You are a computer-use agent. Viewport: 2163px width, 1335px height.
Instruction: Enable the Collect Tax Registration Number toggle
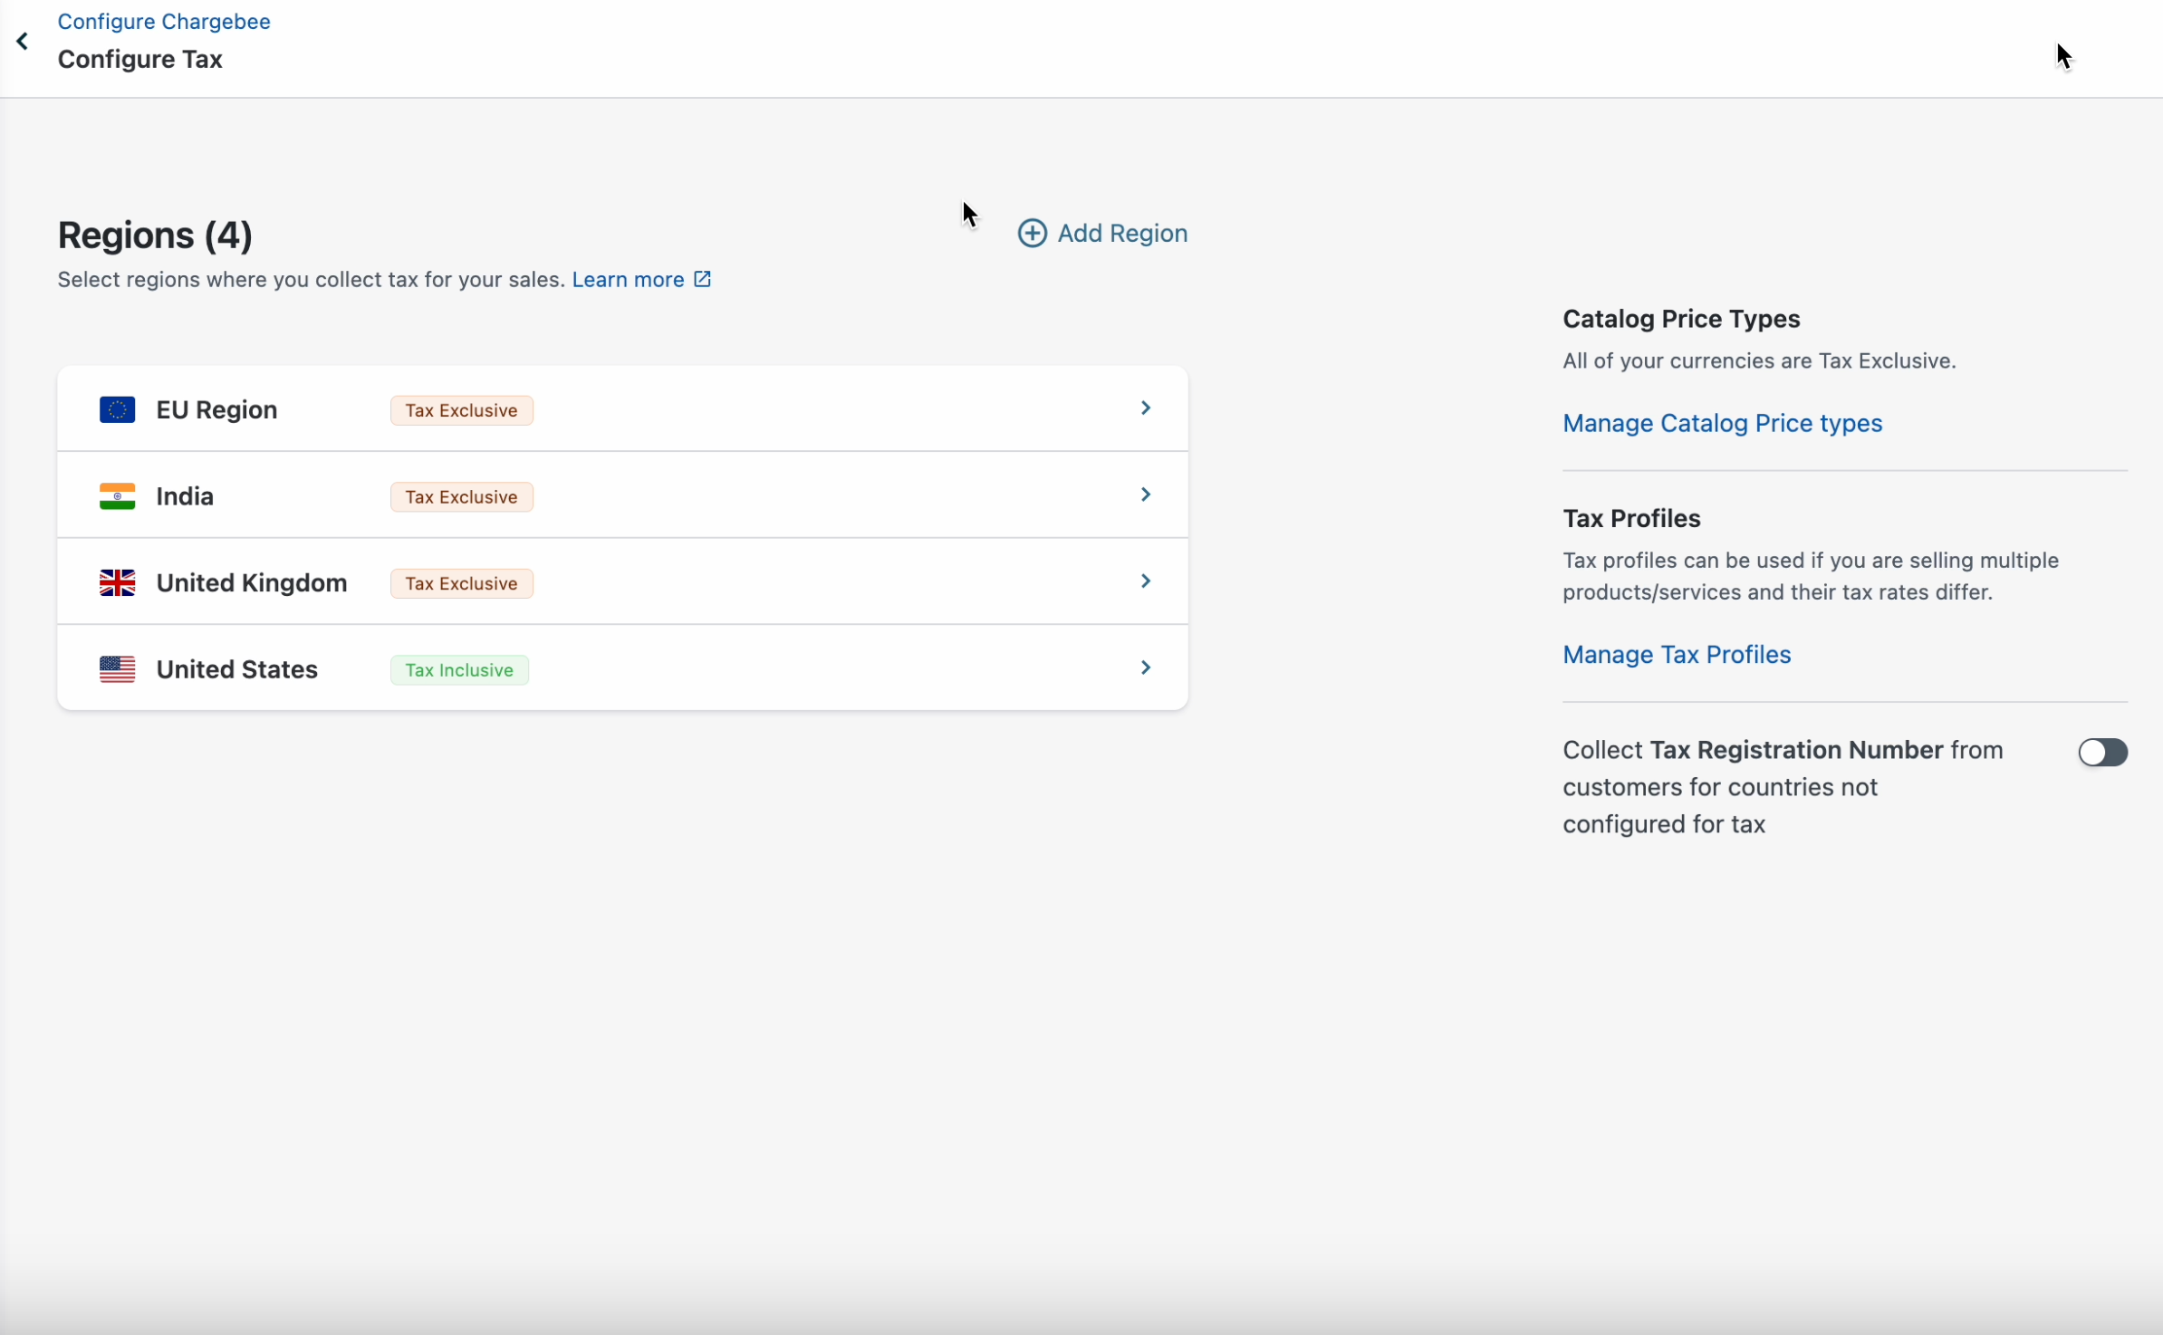[2101, 752]
